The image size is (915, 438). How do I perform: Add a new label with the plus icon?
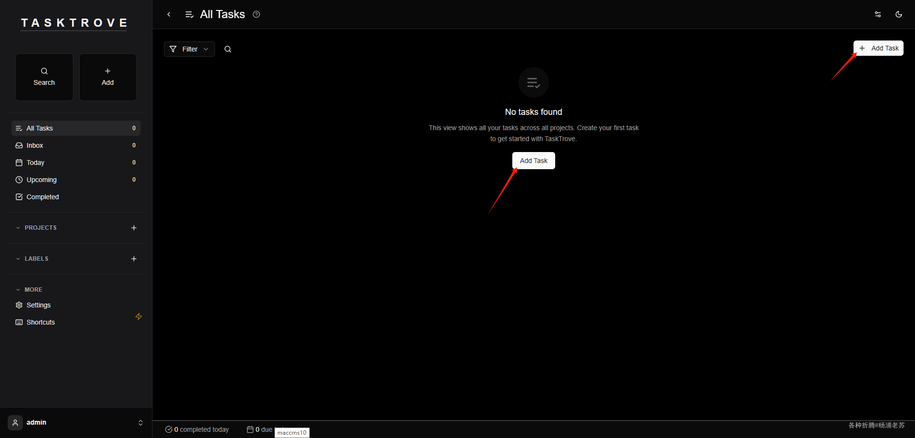point(134,259)
